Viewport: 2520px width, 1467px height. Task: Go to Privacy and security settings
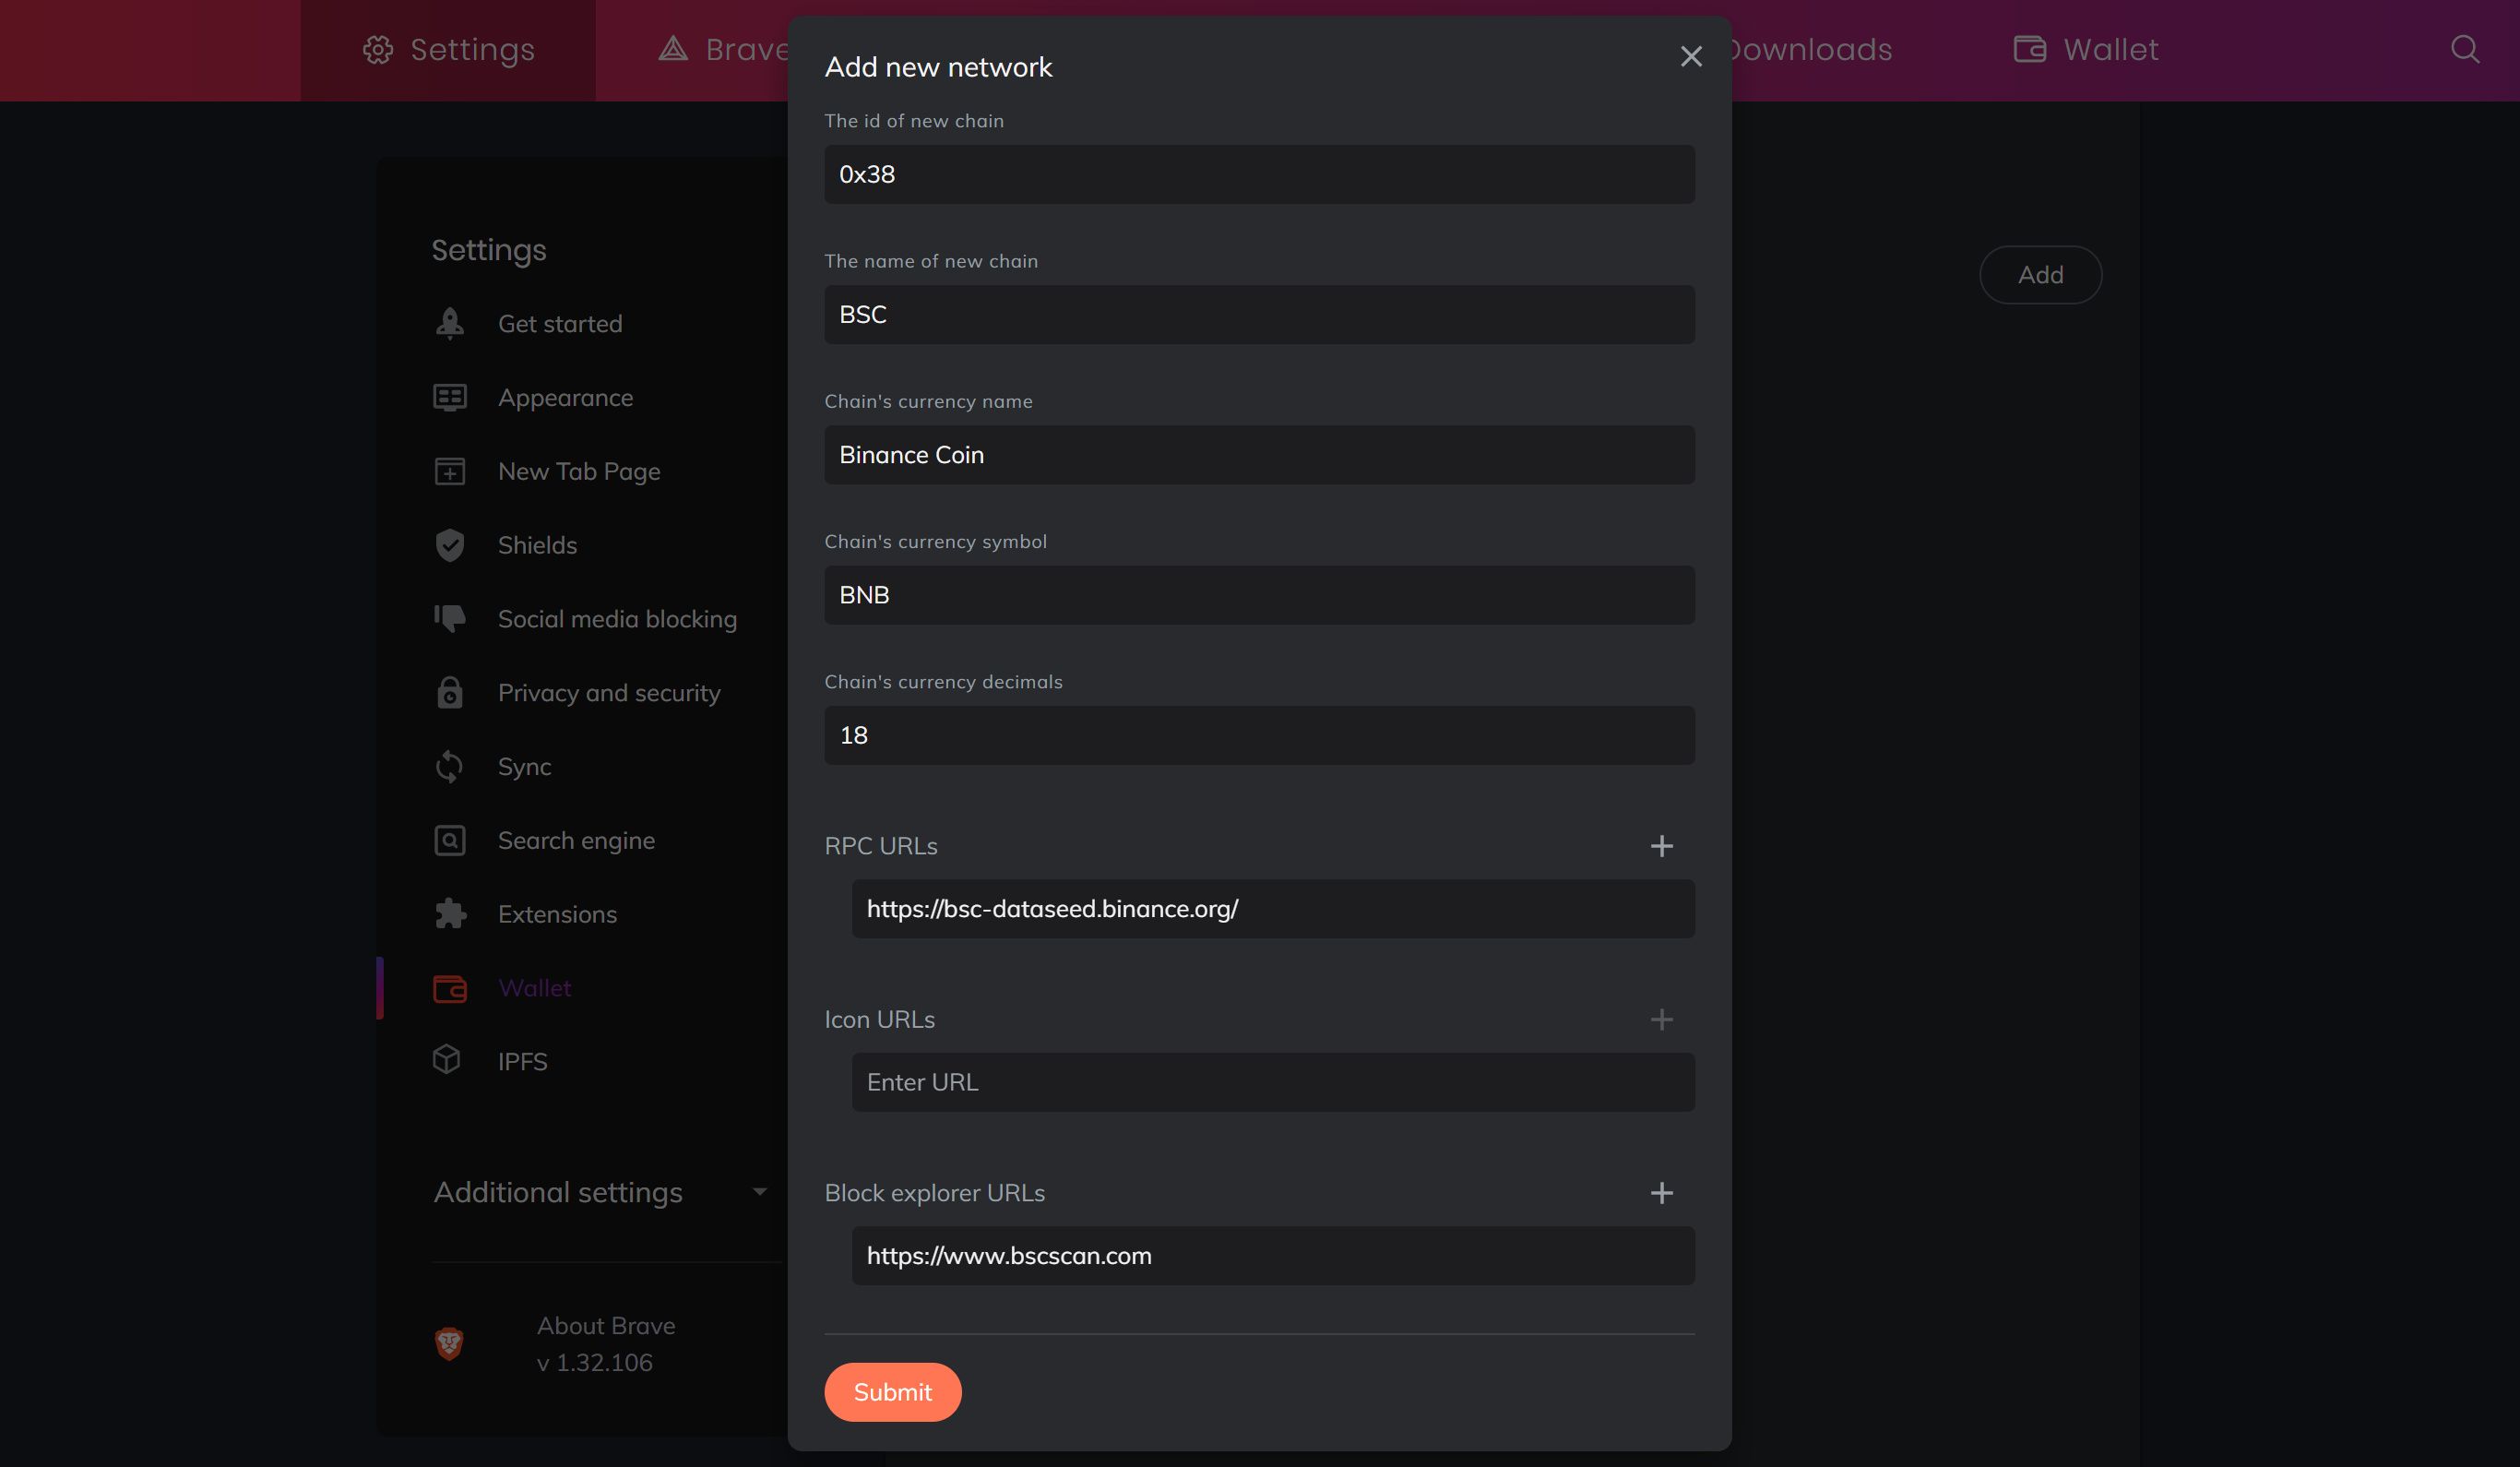tap(609, 692)
